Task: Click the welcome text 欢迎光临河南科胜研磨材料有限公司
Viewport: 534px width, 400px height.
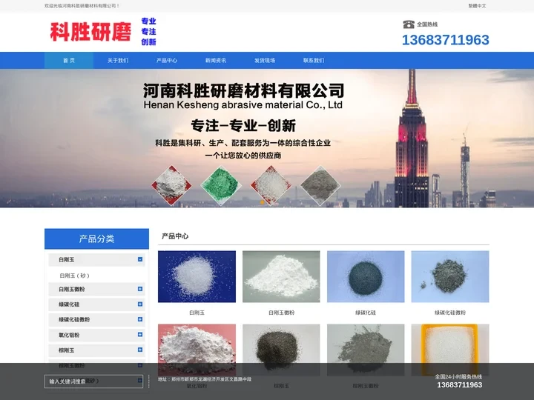Action: [x=82, y=6]
